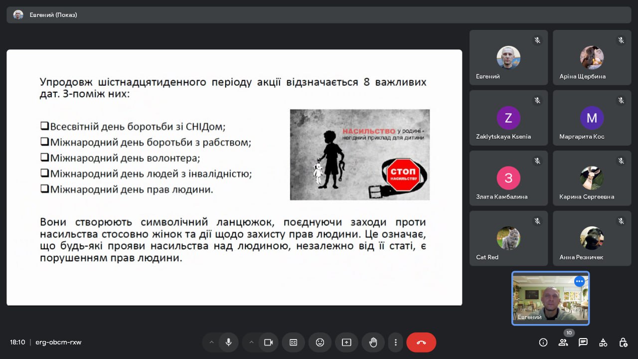The height and width of the screenshot is (359, 638).
Task: Leave the call with red hang-up button
Action: (x=421, y=343)
